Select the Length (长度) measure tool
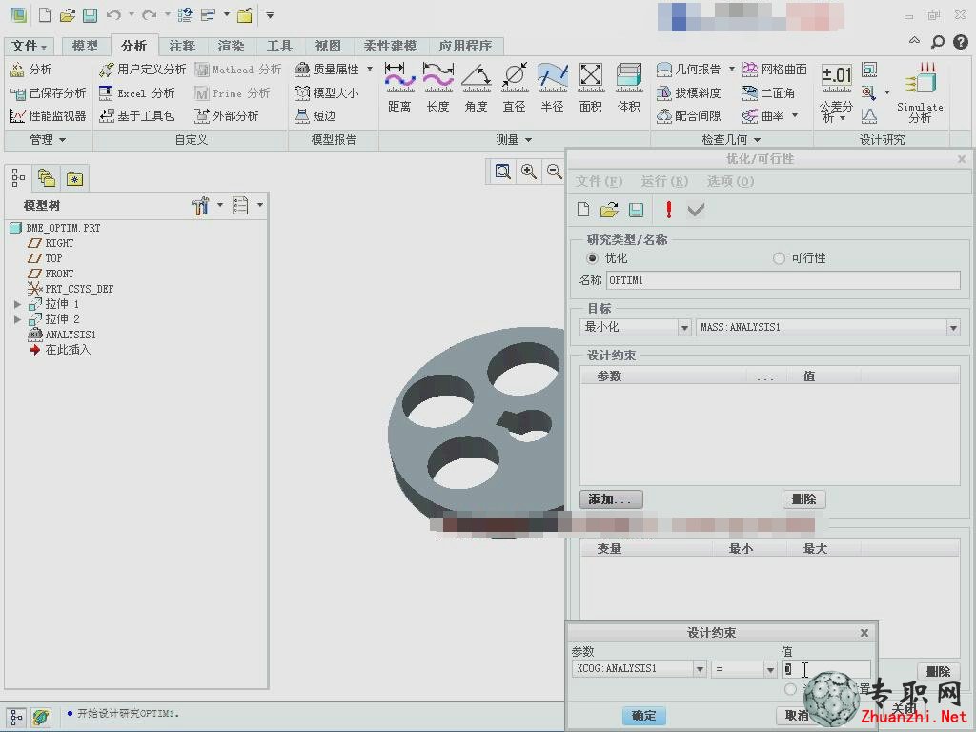Image resolution: width=976 pixels, height=732 pixels. (437, 87)
